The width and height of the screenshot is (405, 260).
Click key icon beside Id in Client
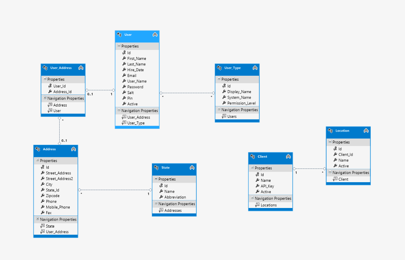click(257, 174)
